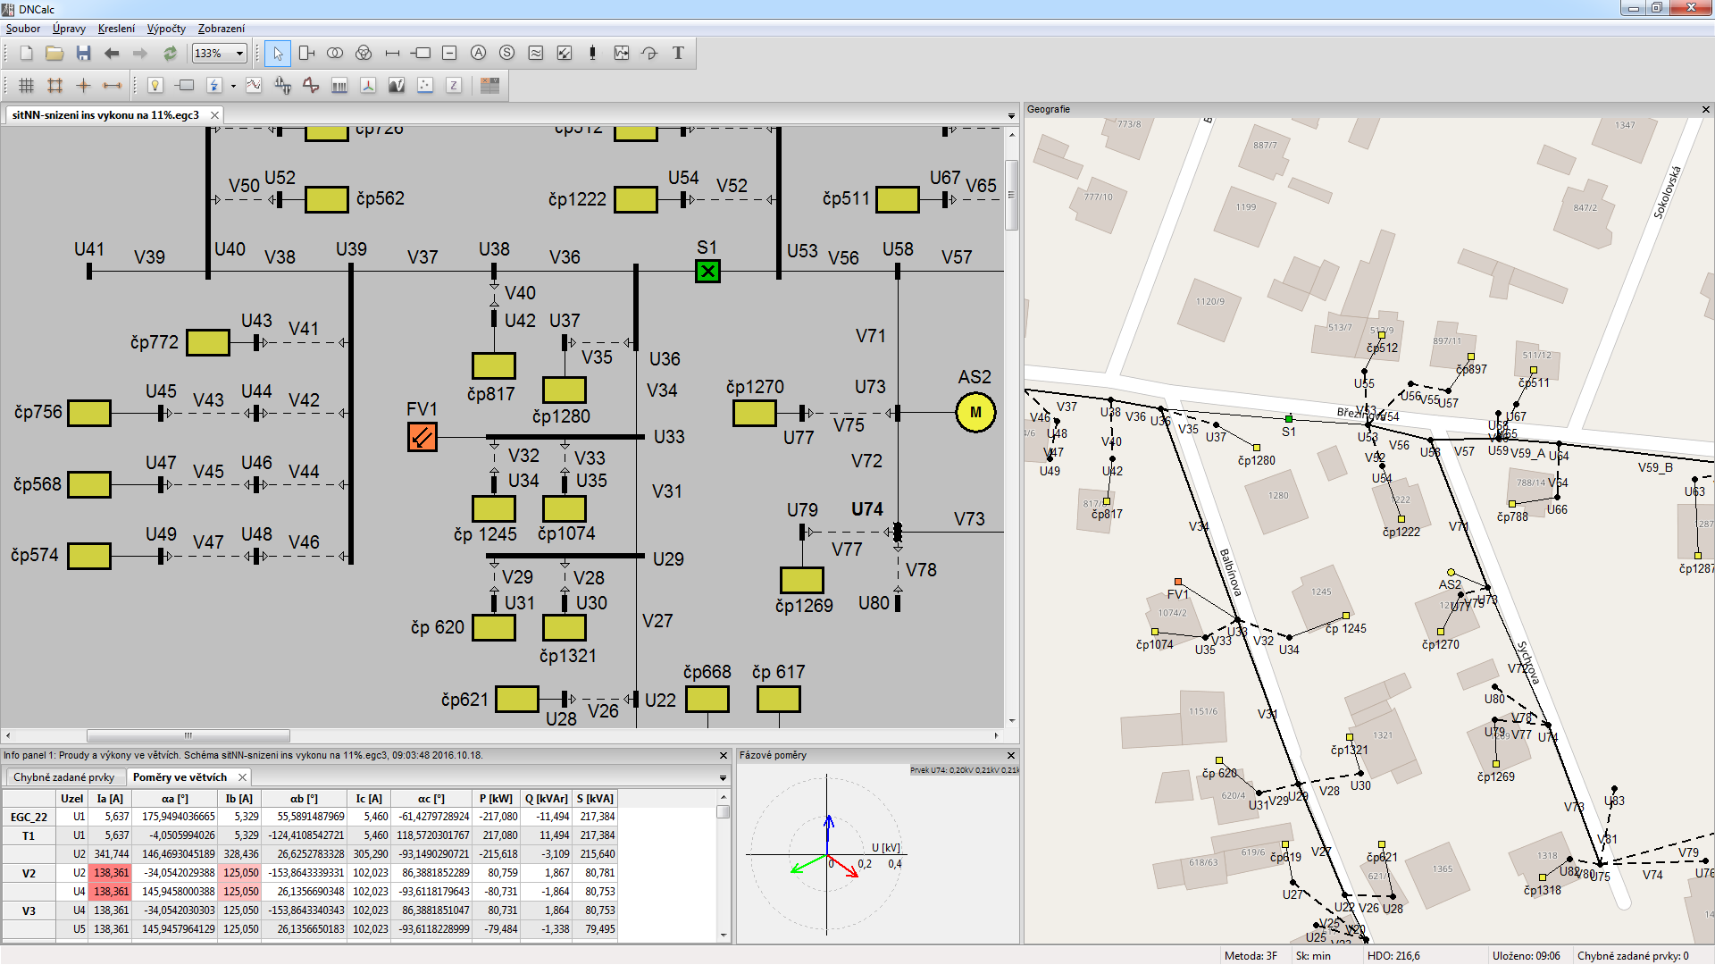Image resolution: width=1715 pixels, height=965 pixels.
Task: Select the text (T) tool
Action: pyautogui.click(x=678, y=54)
